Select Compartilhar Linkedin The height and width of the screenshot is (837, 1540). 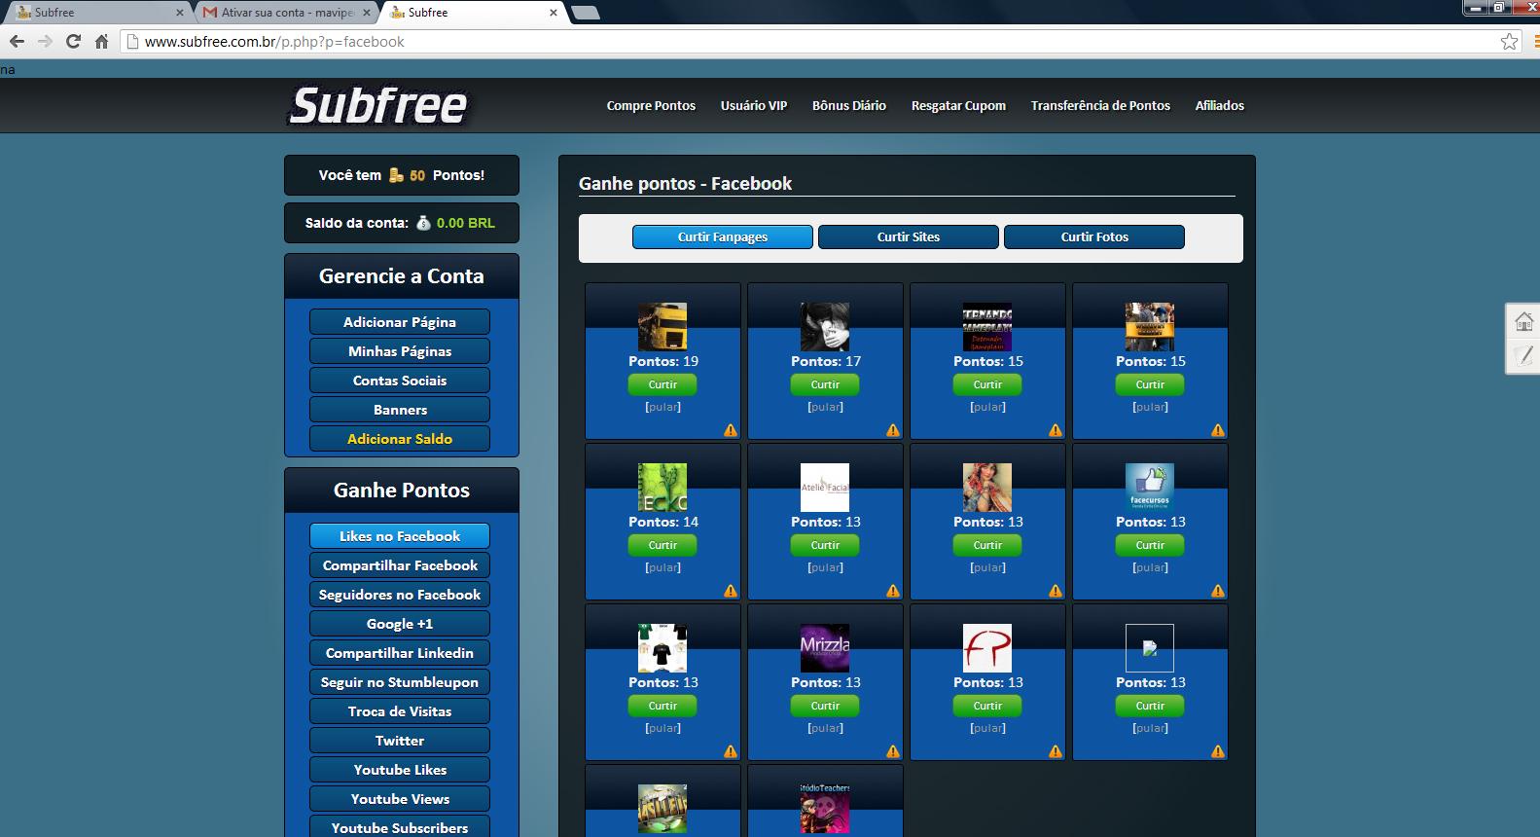point(400,653)
